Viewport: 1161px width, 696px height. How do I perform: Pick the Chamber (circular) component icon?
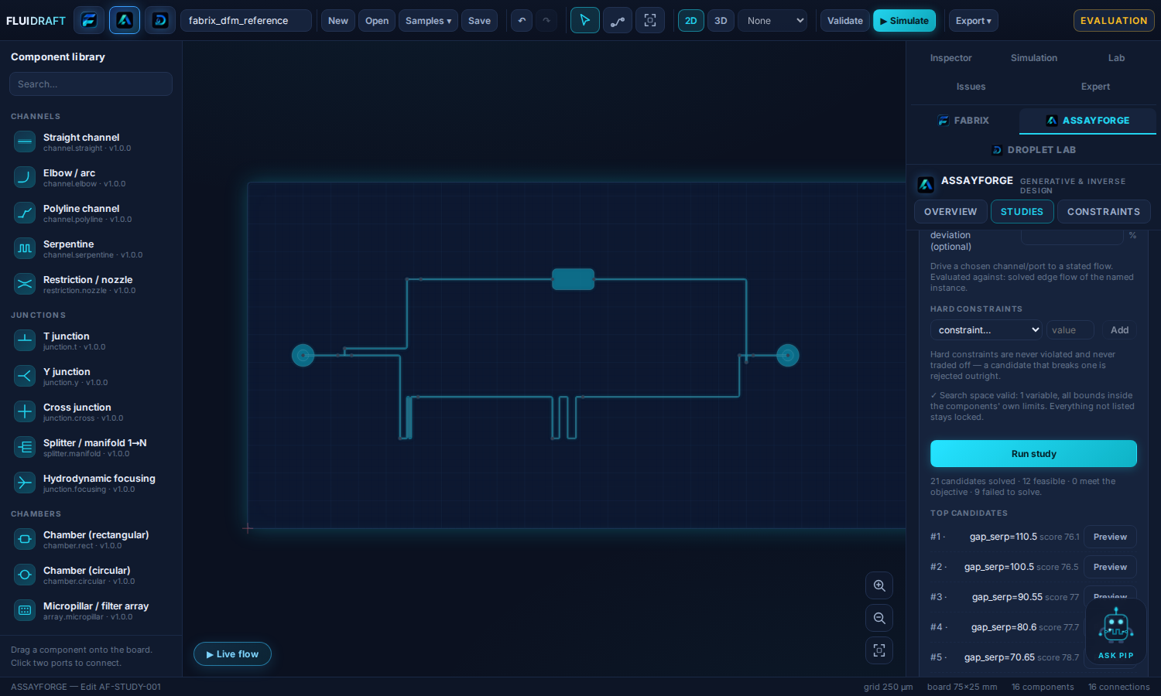coord(25,575)
